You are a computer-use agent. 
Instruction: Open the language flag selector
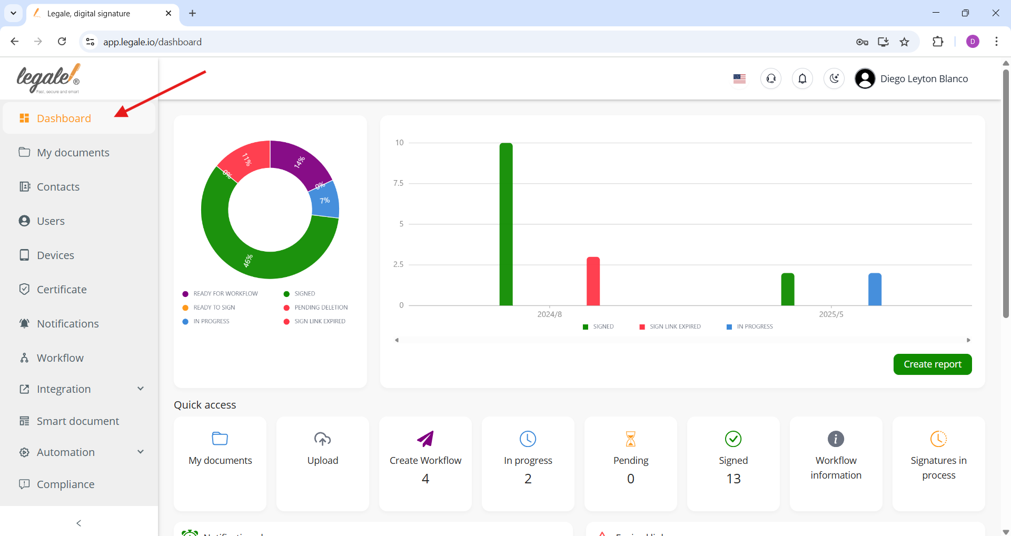click(739, 78)
